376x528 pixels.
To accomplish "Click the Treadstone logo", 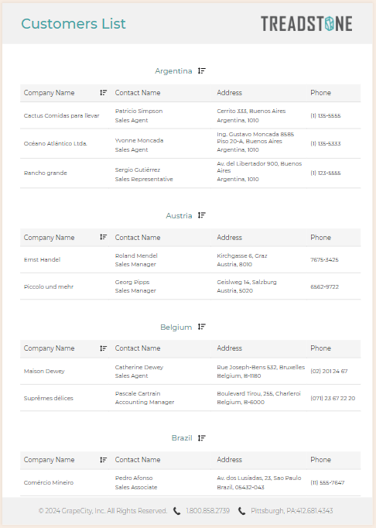I will pyautogui.click(x=306, y=23).
